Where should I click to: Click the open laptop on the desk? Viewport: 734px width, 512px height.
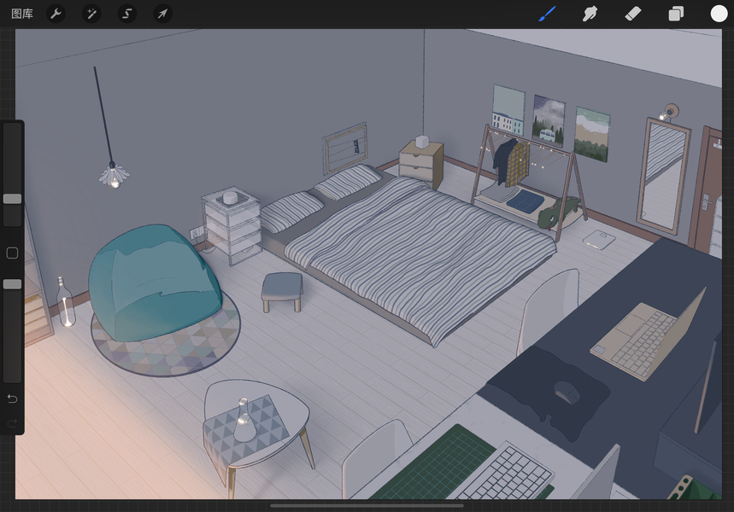click(649, 335)
